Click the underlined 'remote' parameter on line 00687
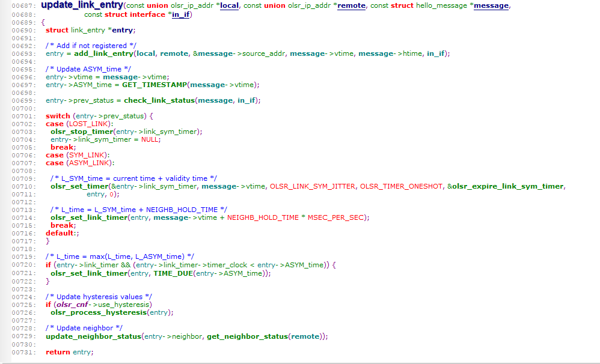This screenshot has width=600, height=364. pos(351,6)
